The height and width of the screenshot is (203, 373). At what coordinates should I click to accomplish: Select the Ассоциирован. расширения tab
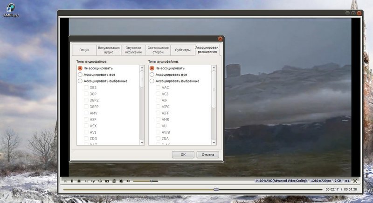pyautogui.click(x=207, y=50)
